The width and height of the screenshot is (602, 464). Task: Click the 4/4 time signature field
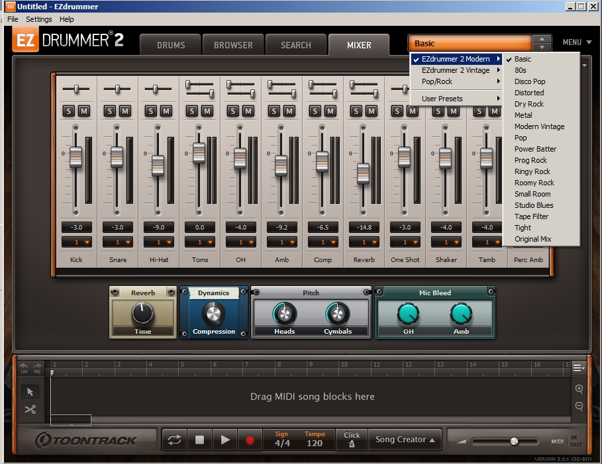click(282, 440)
